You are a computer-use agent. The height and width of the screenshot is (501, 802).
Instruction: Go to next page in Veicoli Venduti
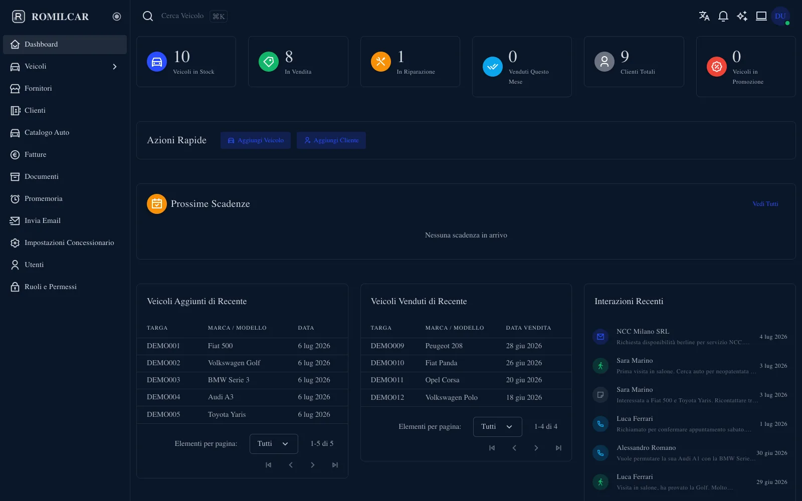(536, 448)
